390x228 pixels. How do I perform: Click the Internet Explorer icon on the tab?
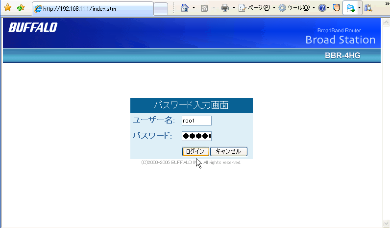click(38, 9)
